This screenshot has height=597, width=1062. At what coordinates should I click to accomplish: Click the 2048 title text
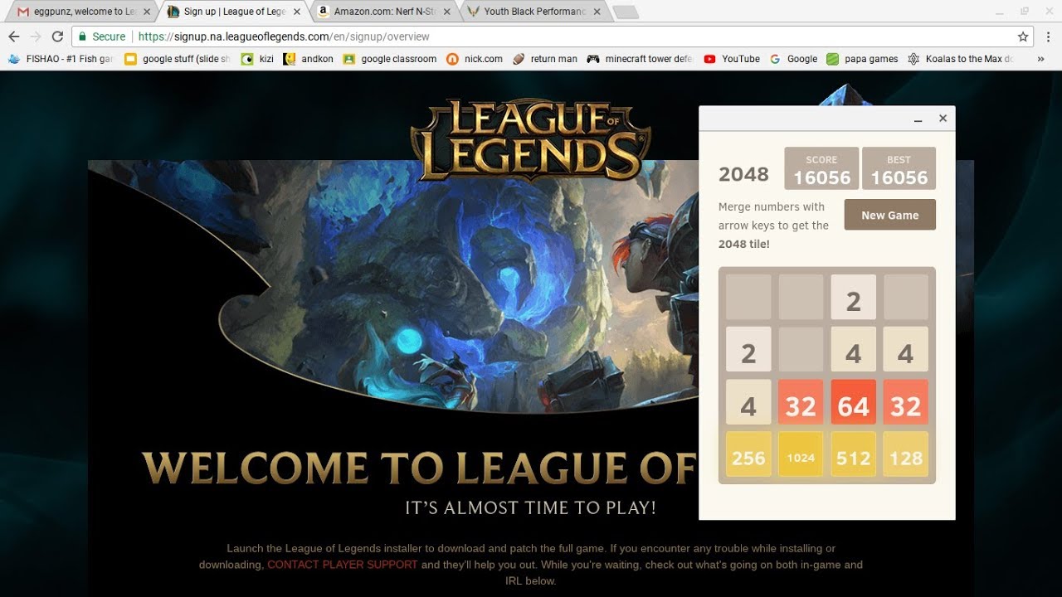[743, 173]
